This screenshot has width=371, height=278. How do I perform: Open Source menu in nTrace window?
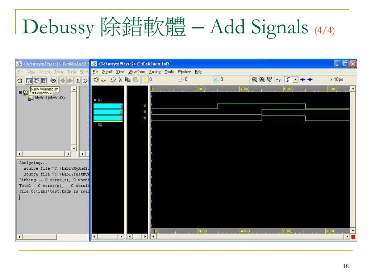pyautogui.click(x=45, y=72)
